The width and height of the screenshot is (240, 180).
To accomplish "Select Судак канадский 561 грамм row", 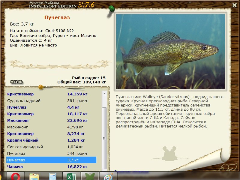I will pos(51,100).
